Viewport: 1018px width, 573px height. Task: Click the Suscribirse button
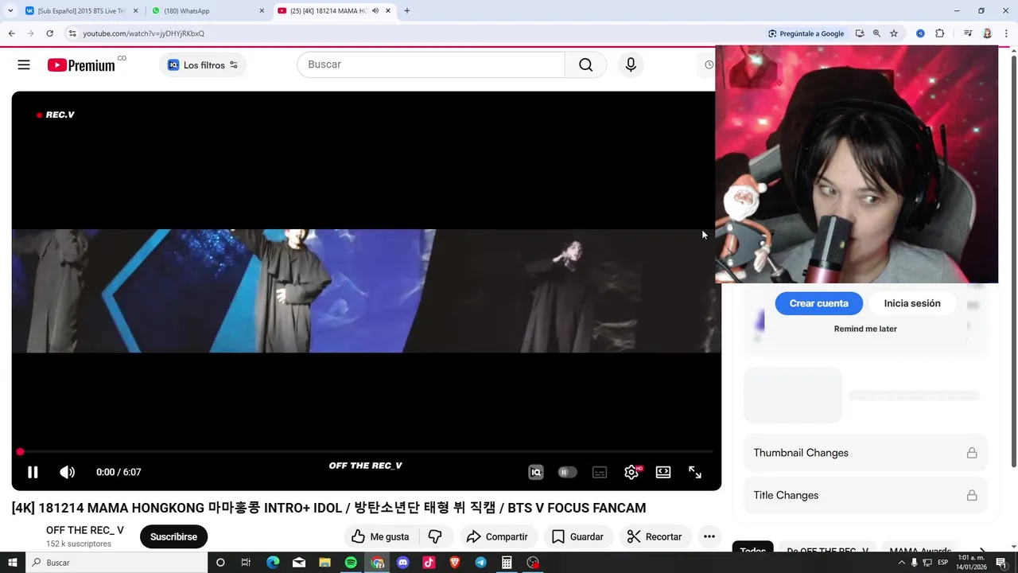click(x=173, y=536)
